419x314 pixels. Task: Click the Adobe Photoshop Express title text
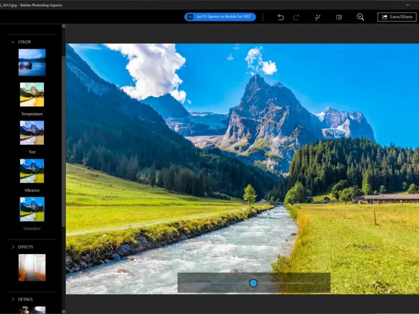click(41, 5)
